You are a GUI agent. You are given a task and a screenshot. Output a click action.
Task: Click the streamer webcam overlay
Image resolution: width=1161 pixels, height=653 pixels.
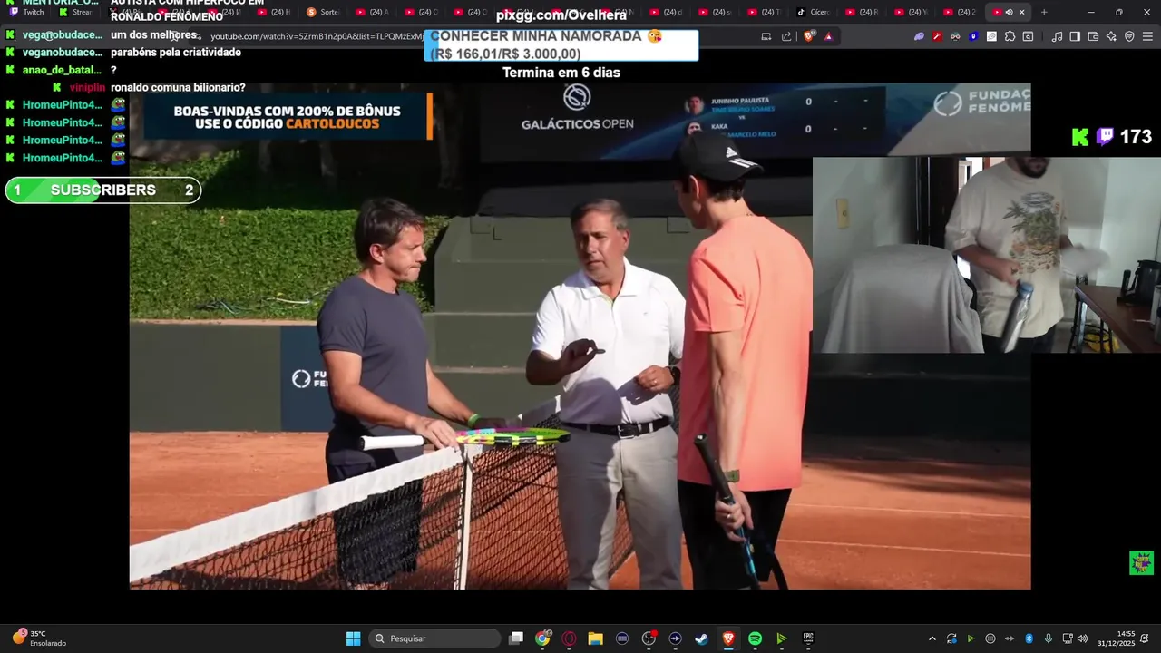point(987,255)
